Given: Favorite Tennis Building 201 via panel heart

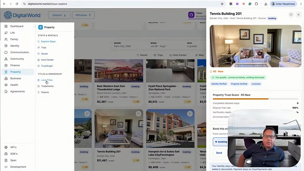Looking at the screenshot, I should (x=291, y=15).
